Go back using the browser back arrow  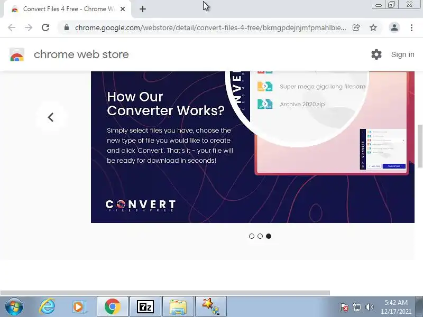click(12, 27)
